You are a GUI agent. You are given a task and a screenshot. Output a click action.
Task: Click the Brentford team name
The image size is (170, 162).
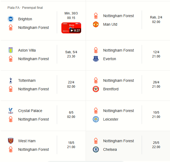click(x=111, y=89)
